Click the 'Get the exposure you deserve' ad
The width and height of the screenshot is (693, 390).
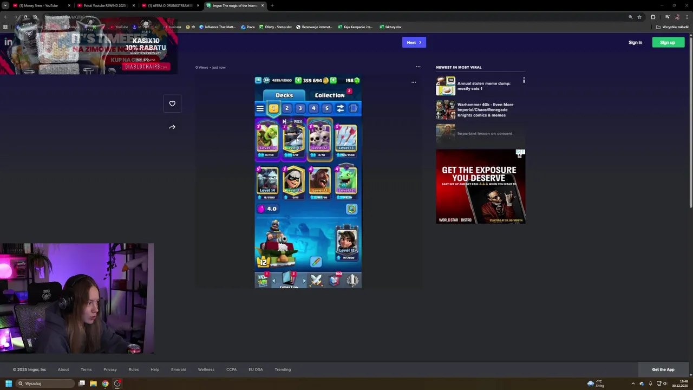pos(480,187)
